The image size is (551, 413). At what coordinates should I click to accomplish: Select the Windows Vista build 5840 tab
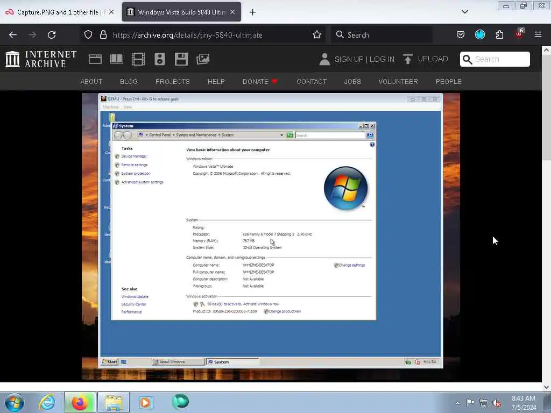182,12
